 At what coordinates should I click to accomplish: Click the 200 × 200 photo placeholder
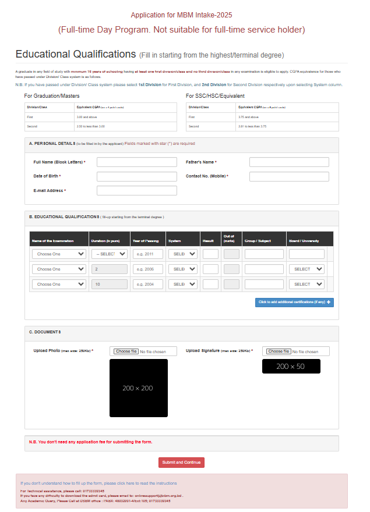139,388
